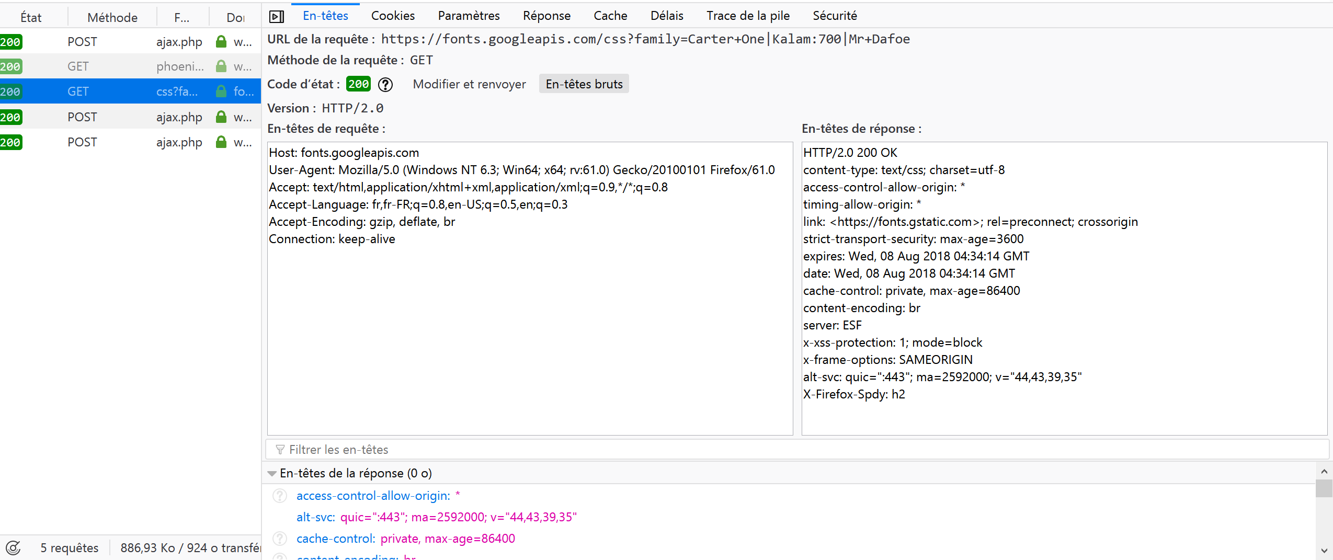This screenshot has height=560, width=1333.
Task: Click the lock icon on selected css request
Action: 221,92
